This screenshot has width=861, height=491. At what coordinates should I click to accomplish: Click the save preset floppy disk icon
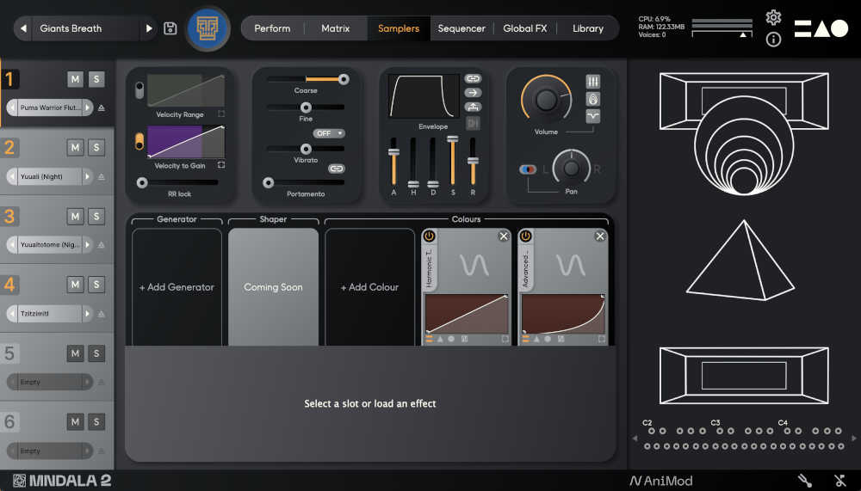pyautogui.click(x=170, y=28)
